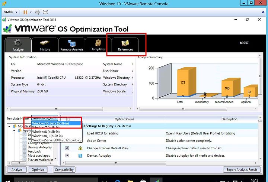Toggle the Devices Autoplay checkbox in the tree

[x=25, y=147]
